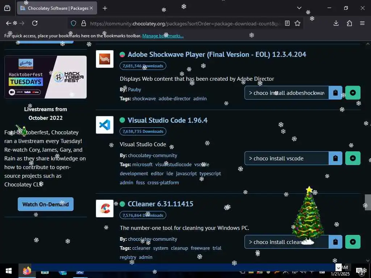The width and height of the screenshot is (371, 278).
Task: Select the Chocolatey Software Packages tab
Action: tap(57, 8)
